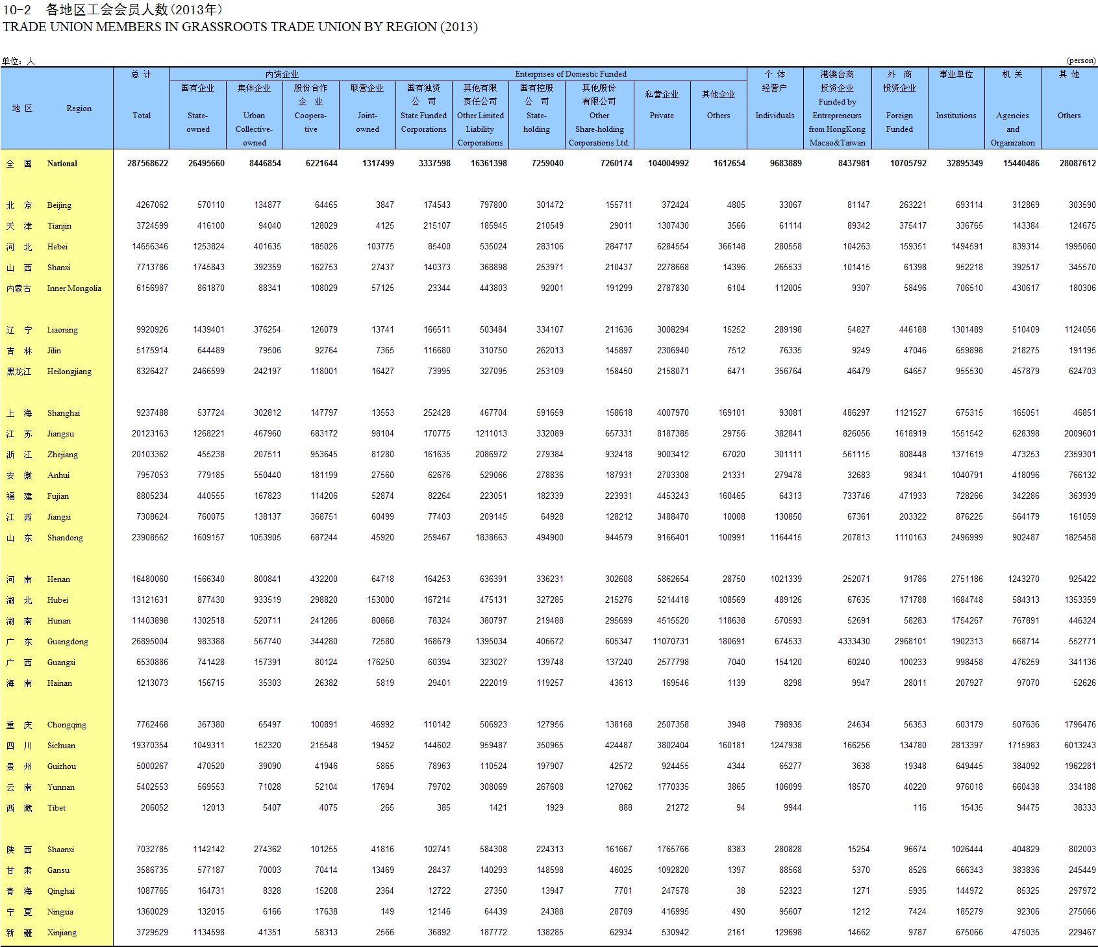
Task: Select the 'Joint-owned' column header
Action: tap(368, 122)
